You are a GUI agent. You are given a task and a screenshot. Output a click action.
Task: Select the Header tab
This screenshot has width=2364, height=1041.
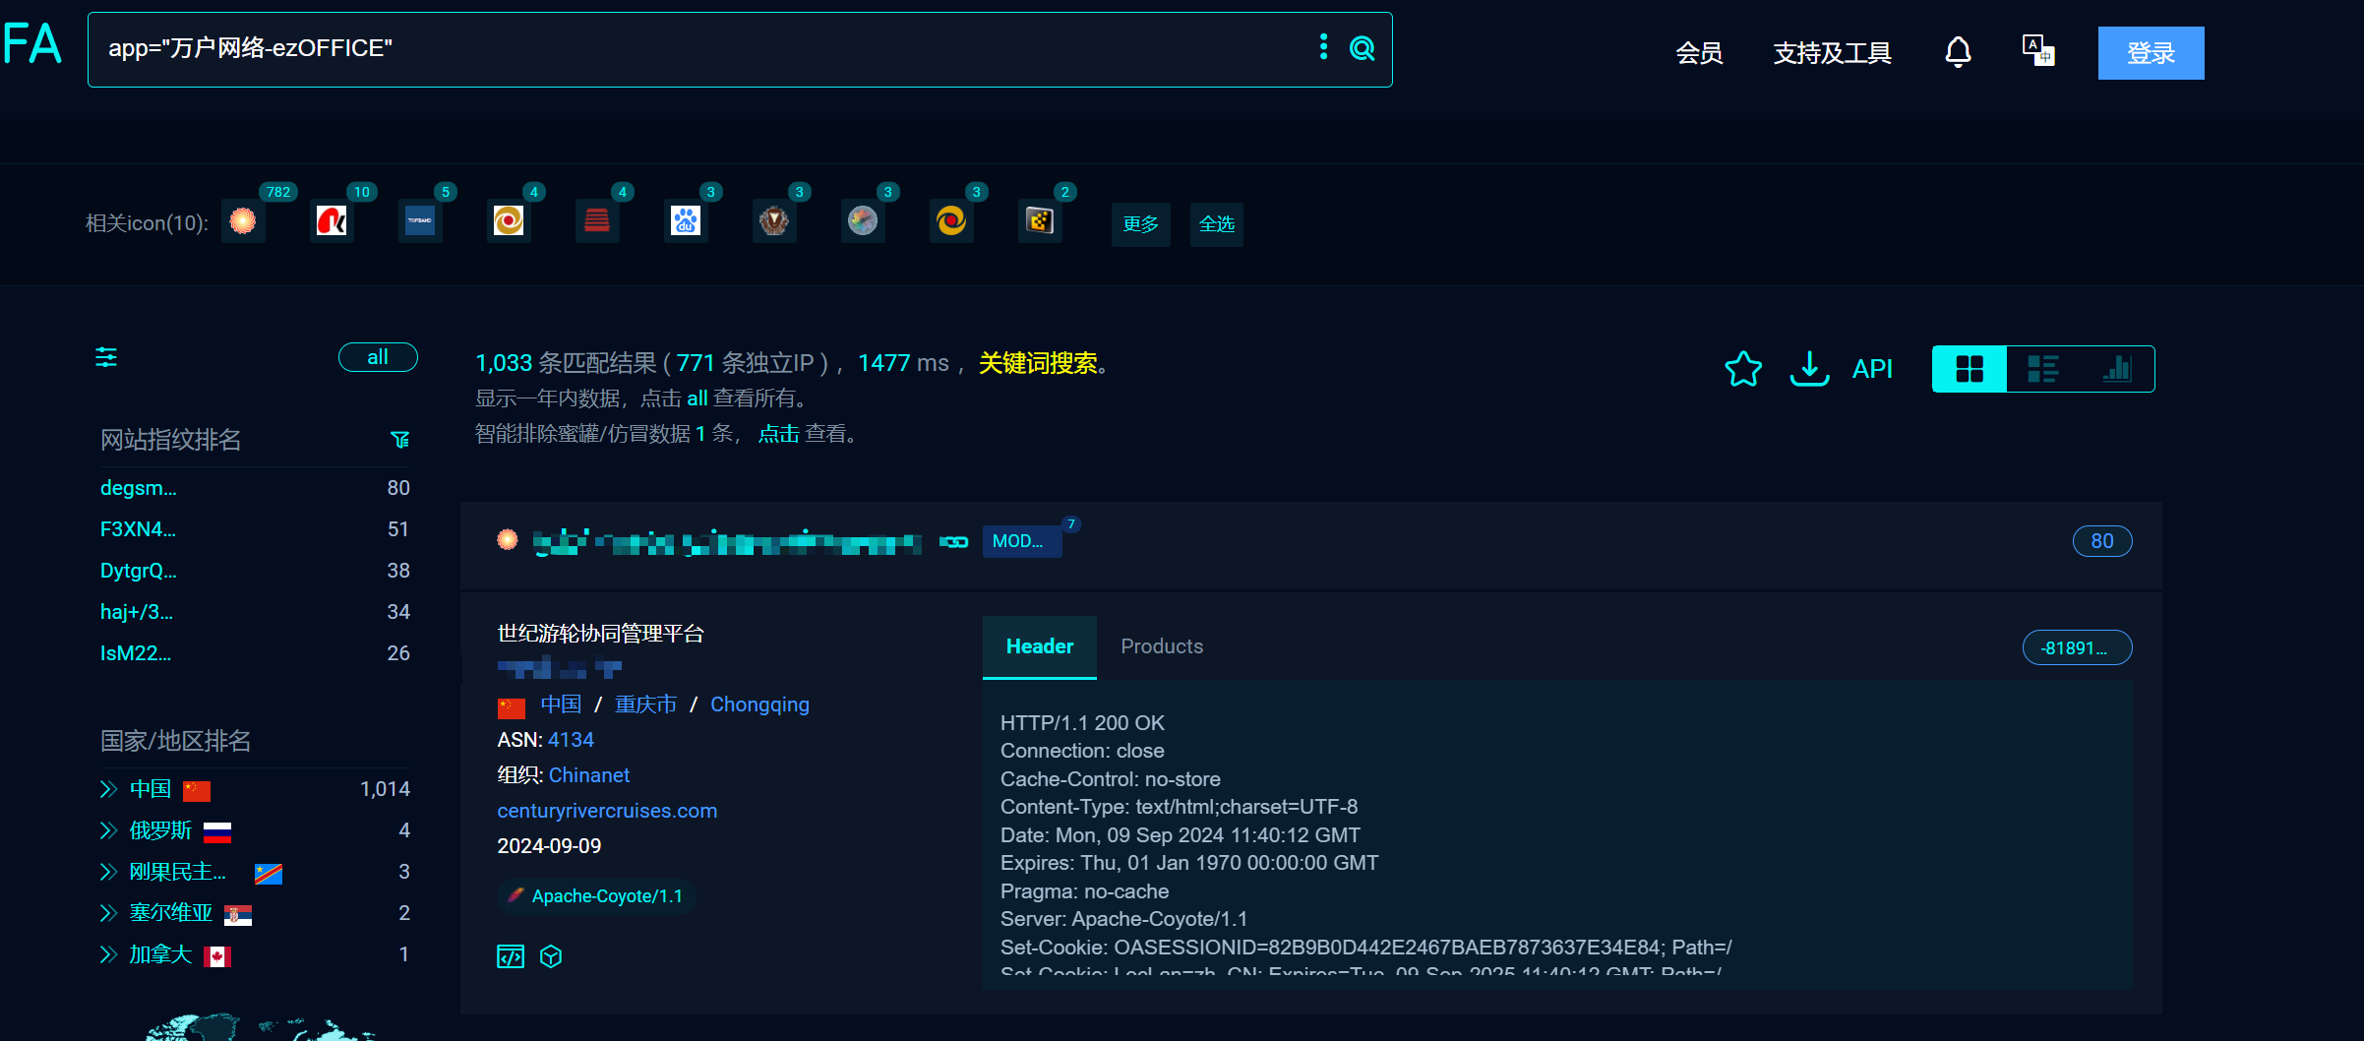pyautogui.click(x=1040, y=646)
